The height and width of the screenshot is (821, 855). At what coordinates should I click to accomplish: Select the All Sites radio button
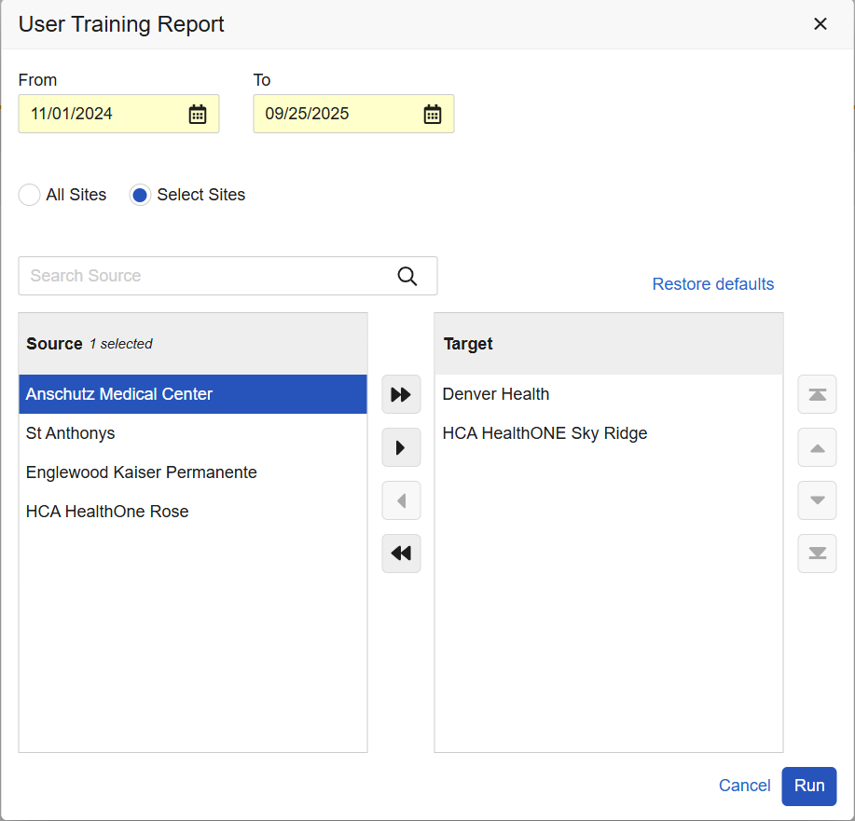tap(30, 195)
